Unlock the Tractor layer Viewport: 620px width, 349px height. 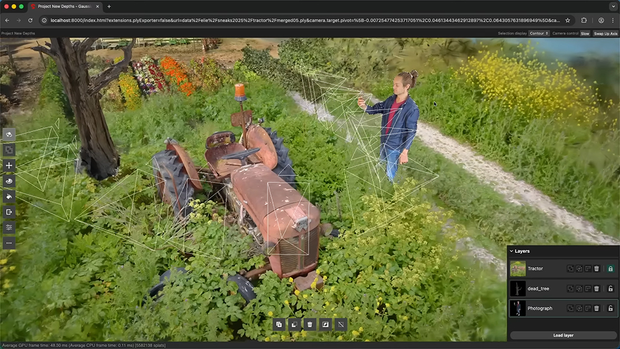[610, 268]
